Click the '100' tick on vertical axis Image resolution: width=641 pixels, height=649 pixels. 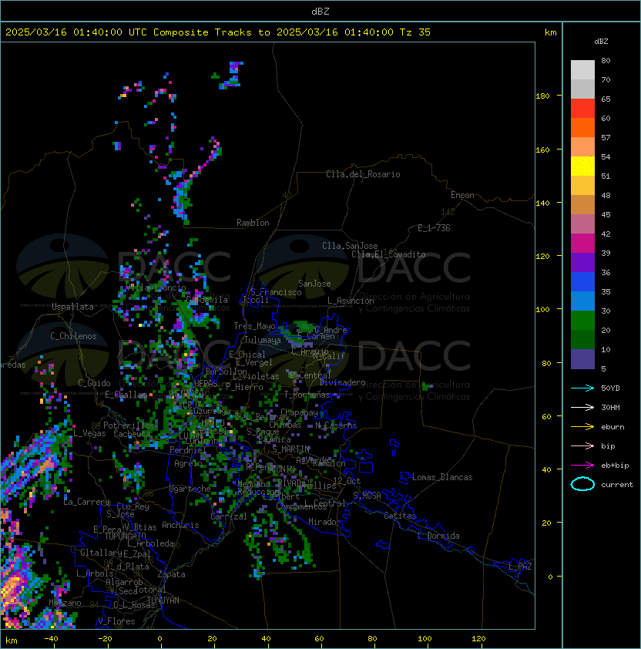tap(542, 310)
